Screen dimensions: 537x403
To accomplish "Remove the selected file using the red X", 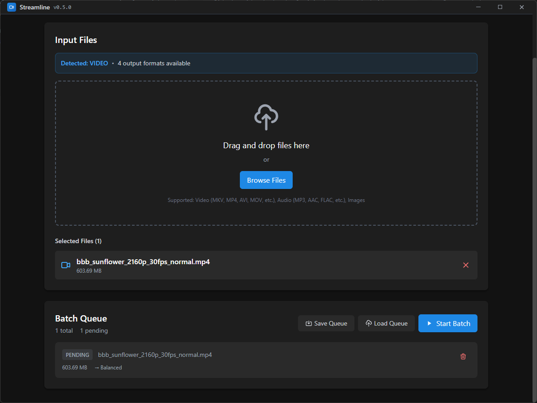I will (466, 265).
